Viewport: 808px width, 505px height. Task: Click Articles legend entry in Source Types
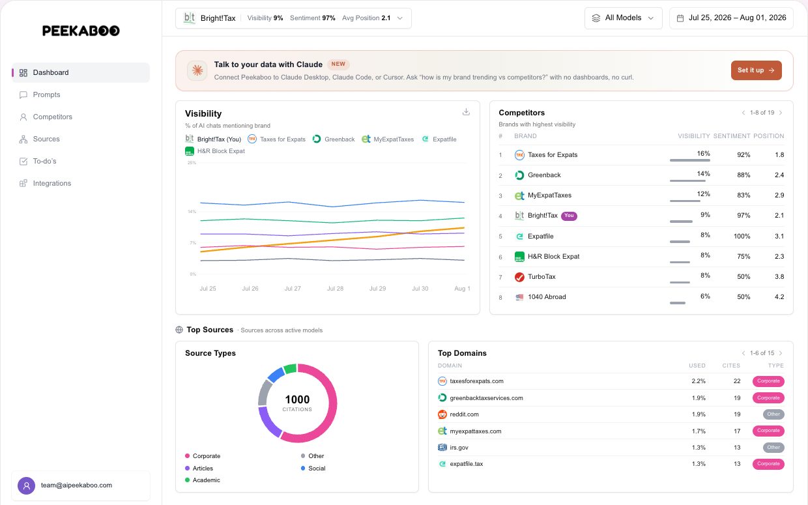tap(199, 469)
